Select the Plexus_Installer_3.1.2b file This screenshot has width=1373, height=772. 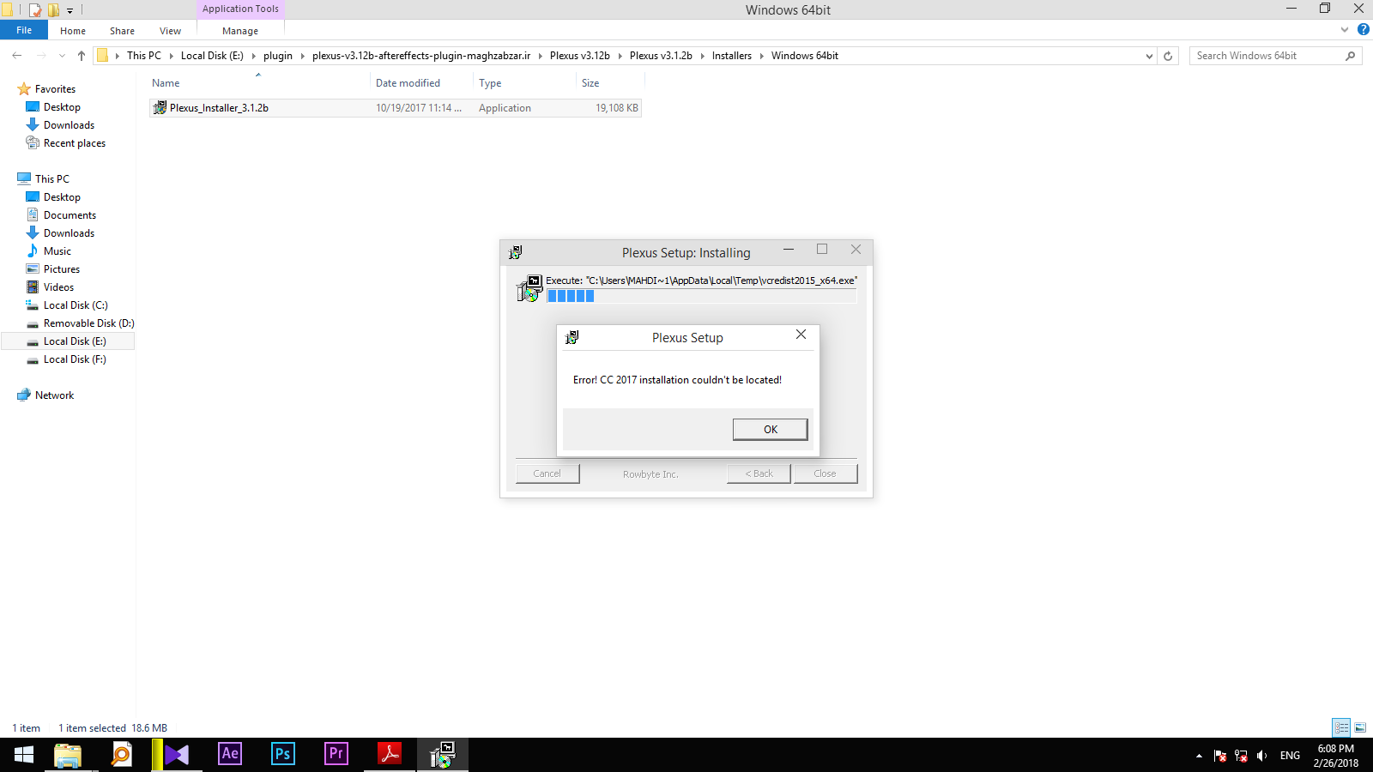tap(395, 108)
